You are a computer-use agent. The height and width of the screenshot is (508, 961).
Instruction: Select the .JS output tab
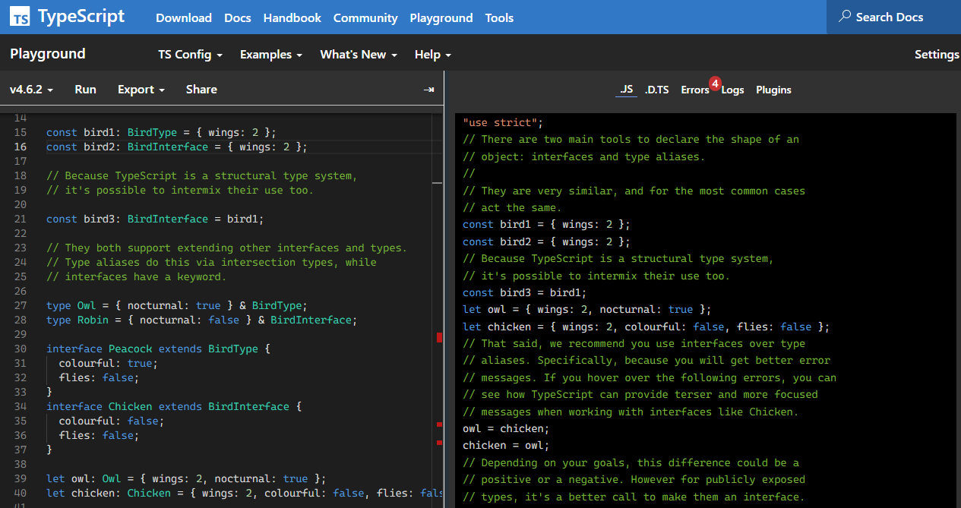coord(626,90)
